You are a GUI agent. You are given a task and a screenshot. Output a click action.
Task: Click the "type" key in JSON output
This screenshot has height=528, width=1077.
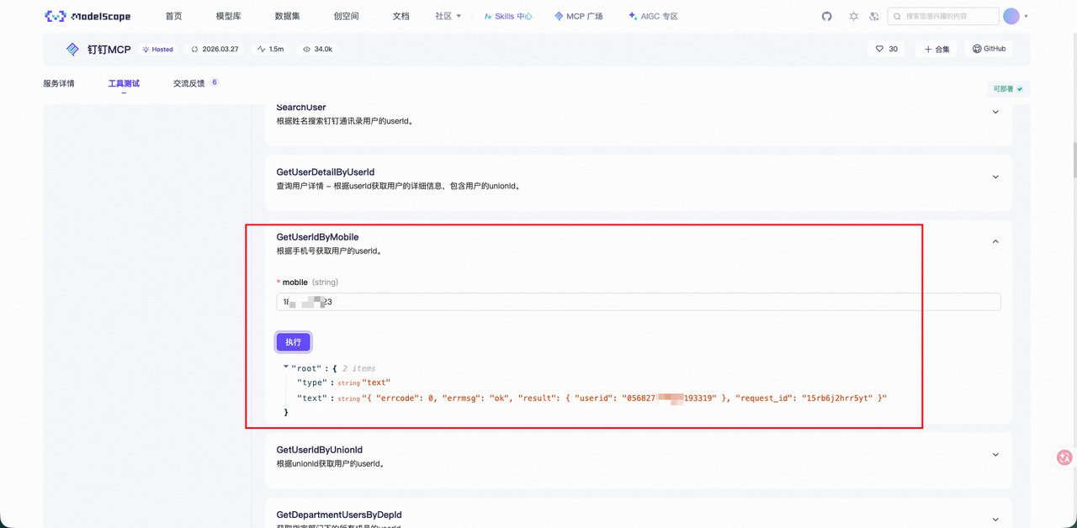click(313, 383)
